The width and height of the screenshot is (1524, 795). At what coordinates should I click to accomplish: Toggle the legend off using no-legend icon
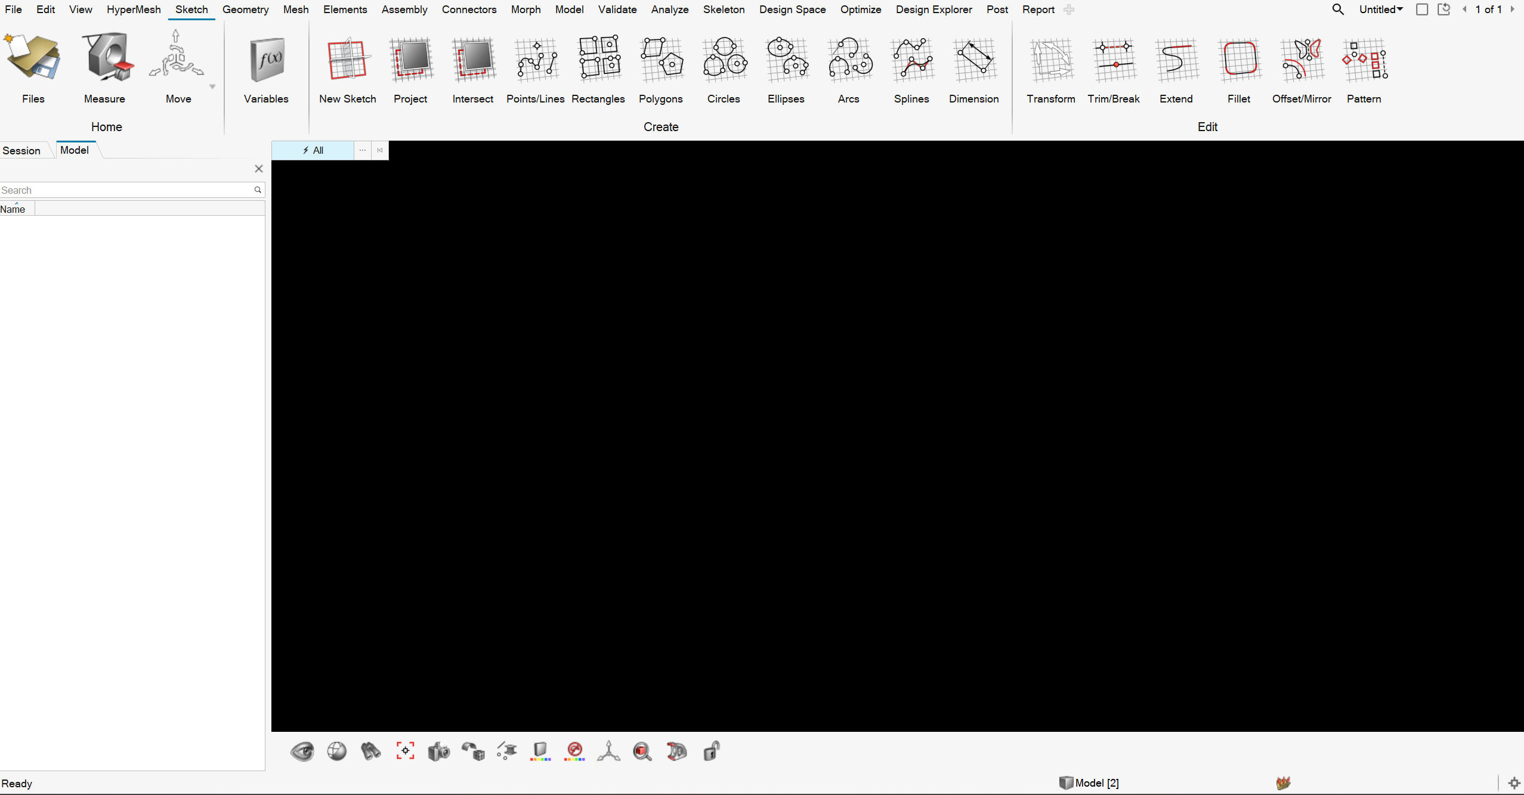tap(573, 751)
